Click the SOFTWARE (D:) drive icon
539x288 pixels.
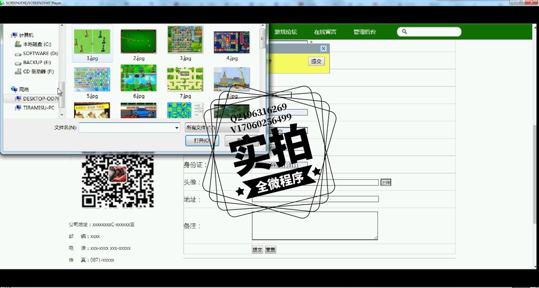[18, 53]
